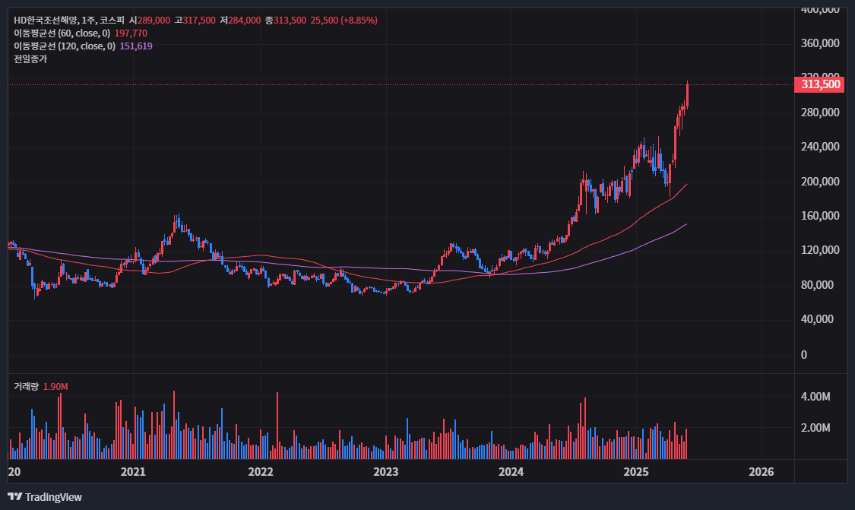This screenshot has width=855, height=510.
Task: Click the 2026 time axis label
Action: coord(762,472)
